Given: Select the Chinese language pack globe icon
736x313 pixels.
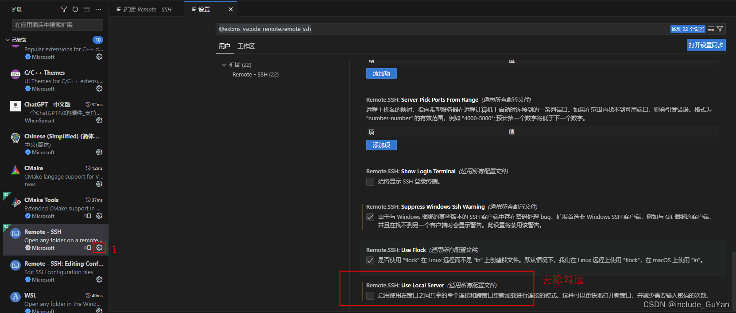Looking at the screenshot, I should coord(15,138).
